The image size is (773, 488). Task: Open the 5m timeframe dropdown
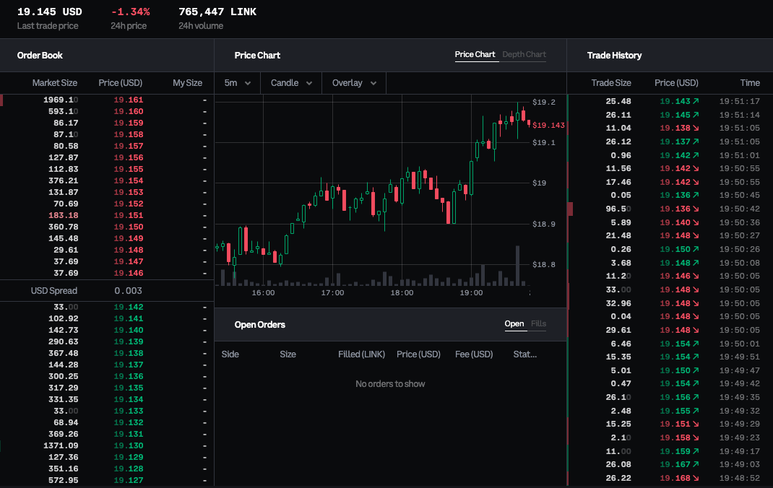pos(237,83)
